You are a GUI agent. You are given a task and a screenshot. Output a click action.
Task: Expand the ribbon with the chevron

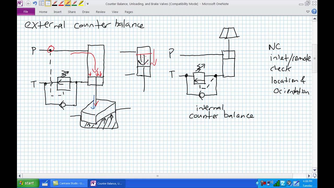[x=308, y=11]
